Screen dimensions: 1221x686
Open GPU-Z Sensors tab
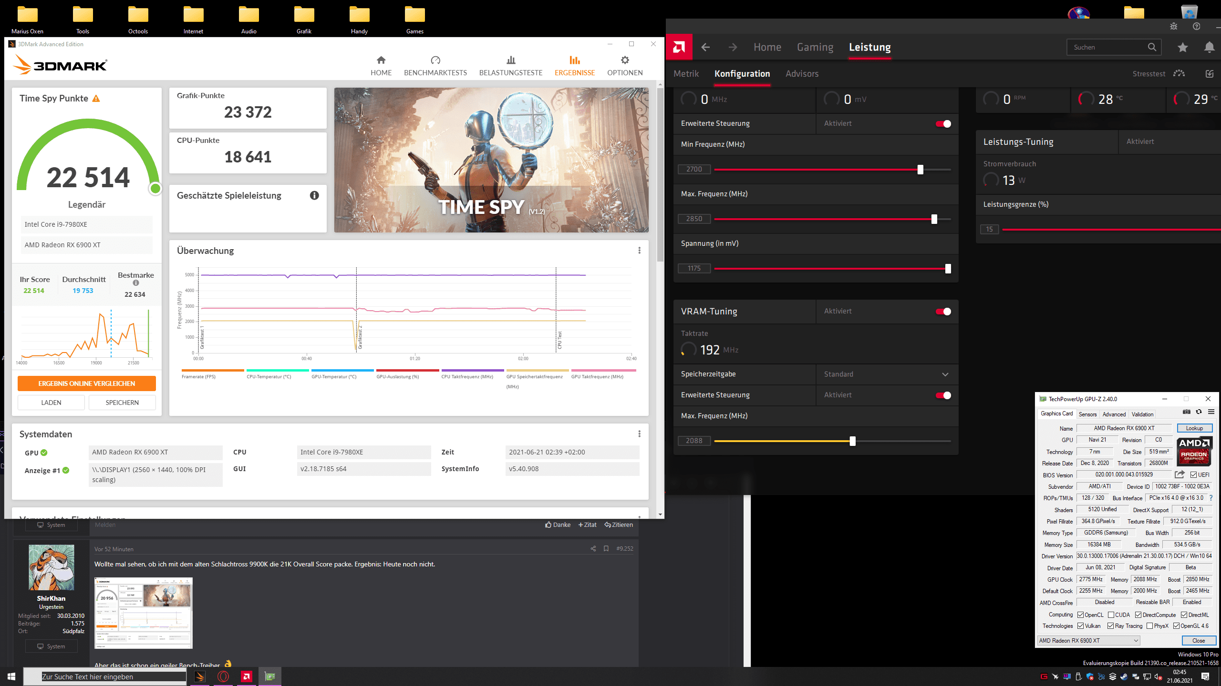[1087, 414]
